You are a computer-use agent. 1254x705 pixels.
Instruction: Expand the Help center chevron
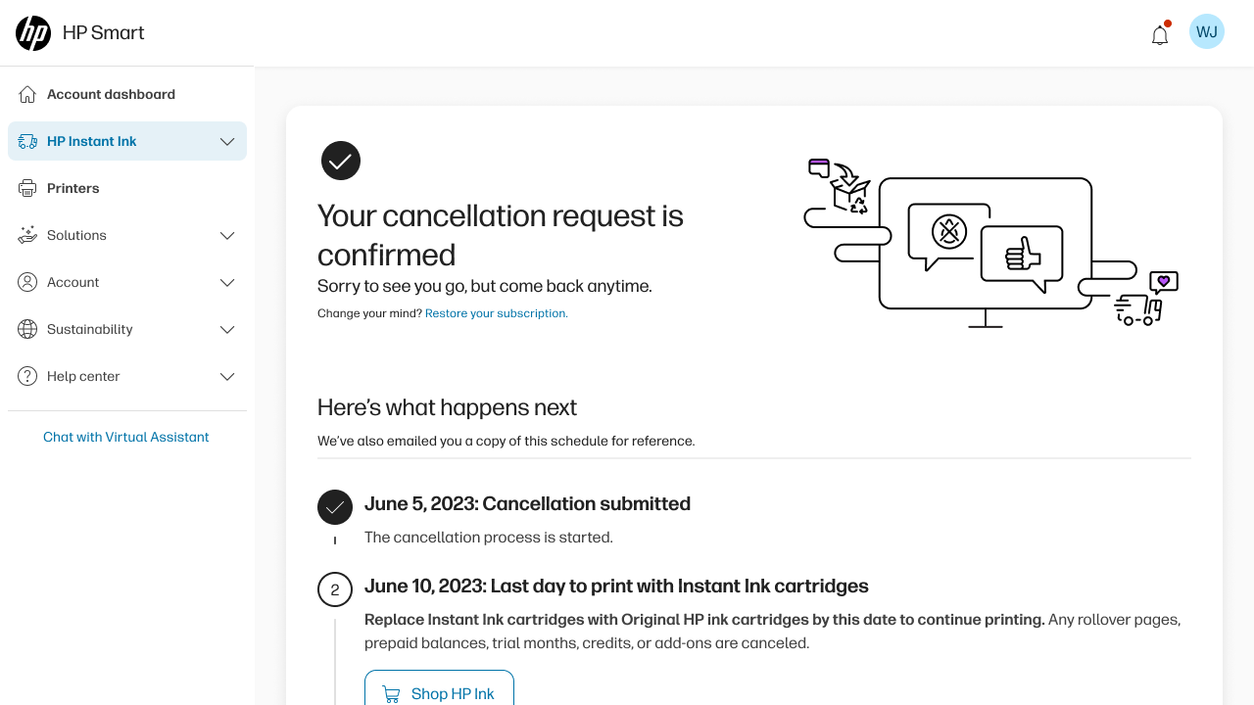pyautogui.click(x=227, y=376)
